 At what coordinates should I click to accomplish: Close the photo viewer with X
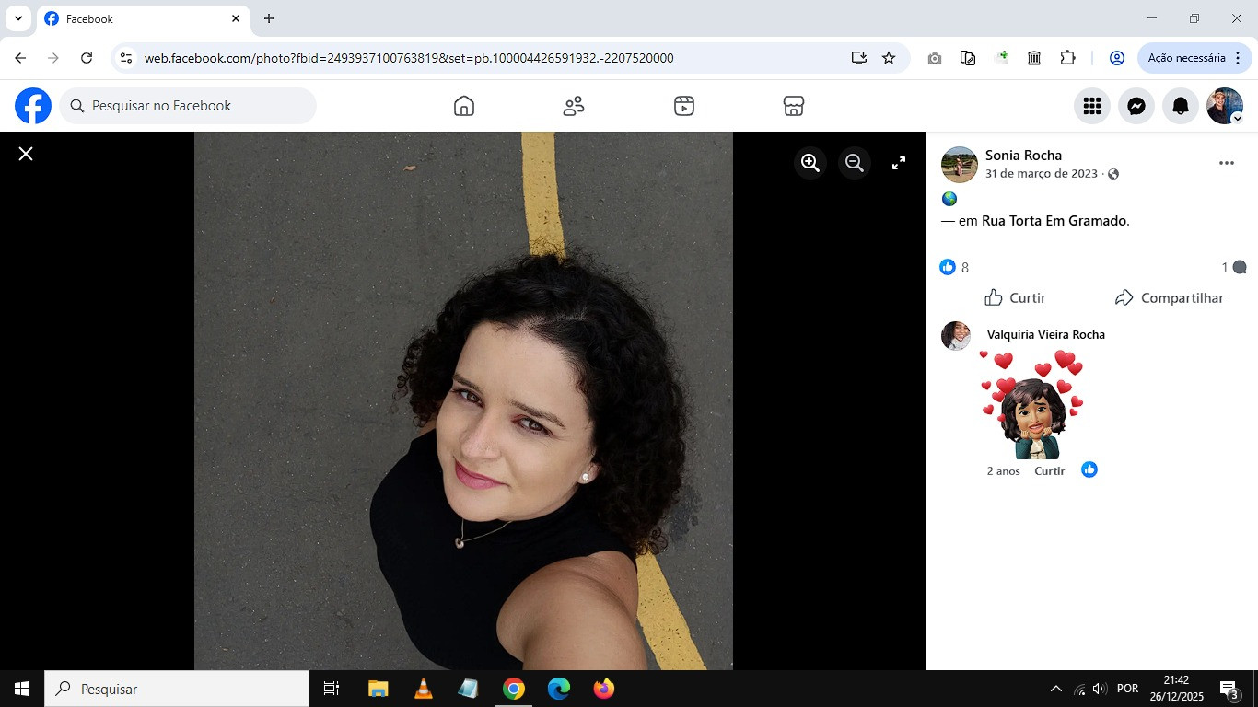(x=26, y=154)
